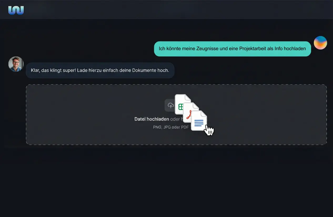Click the "Datei hochladen" link
The image size is (333, 217).
[152, 119]
